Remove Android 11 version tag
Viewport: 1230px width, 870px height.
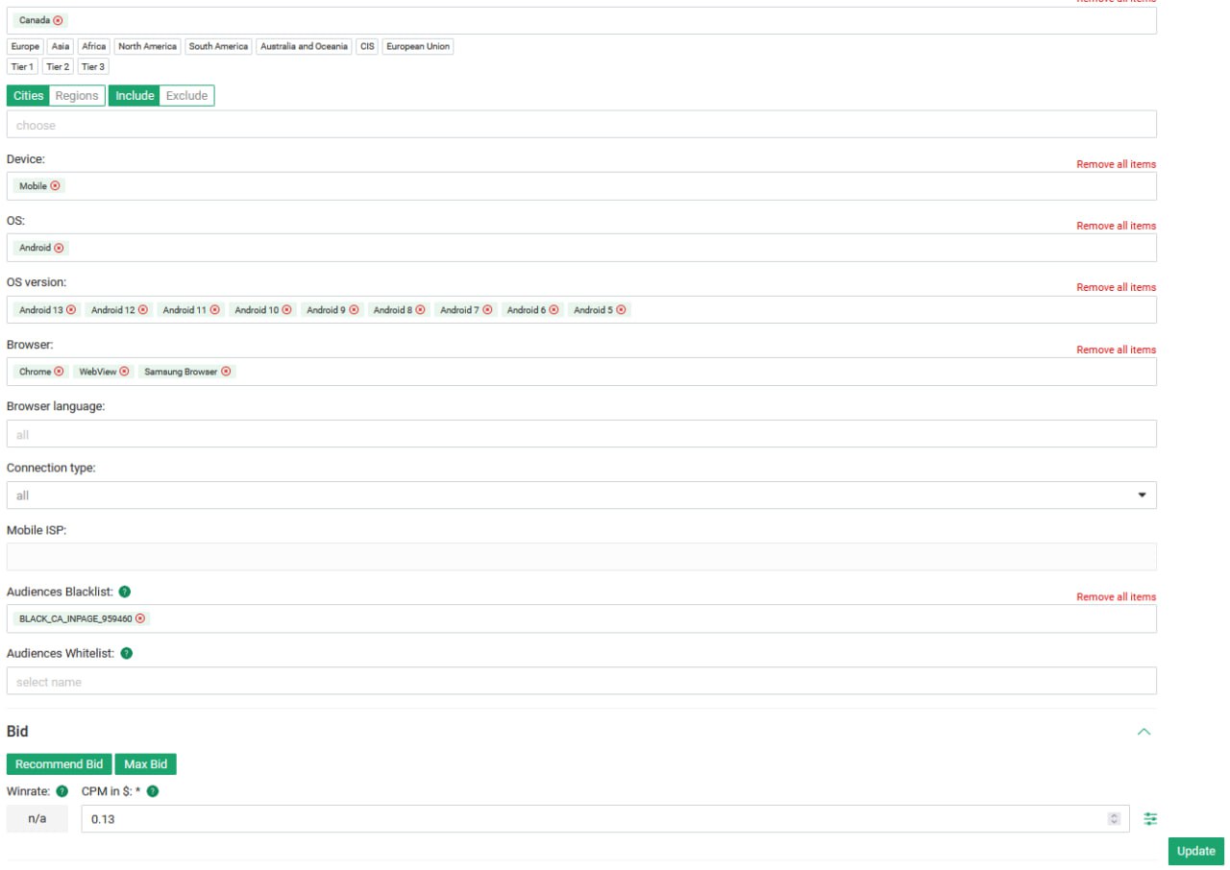pyautogui.click(x=214, y=310)
